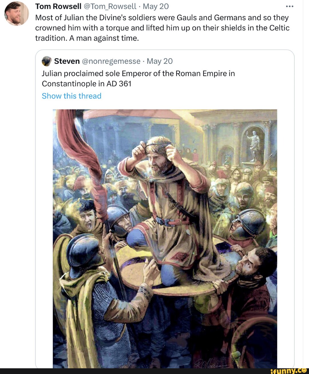Click Steven's display name

[67, 61]
